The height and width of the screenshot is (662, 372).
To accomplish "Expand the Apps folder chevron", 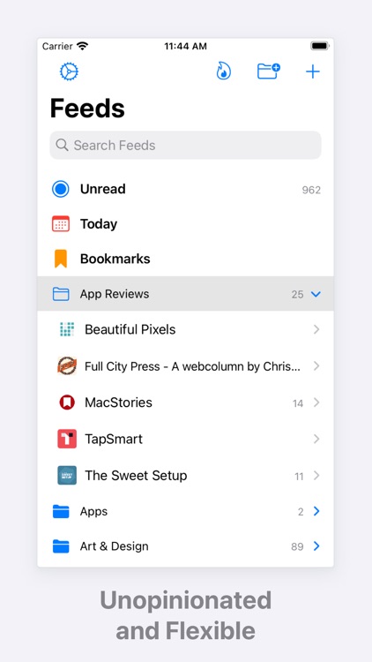I will pos(316,512).
